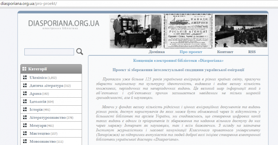Click the icon beside Дитяча література
The image size is (278, 145).
[25, 85]
